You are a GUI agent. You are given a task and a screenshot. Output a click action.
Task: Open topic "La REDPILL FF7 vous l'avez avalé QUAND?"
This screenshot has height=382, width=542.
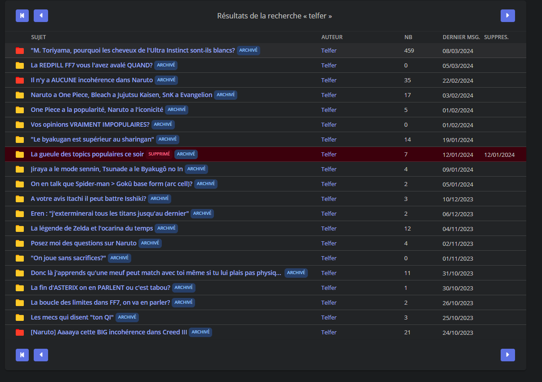pos(92,65)
